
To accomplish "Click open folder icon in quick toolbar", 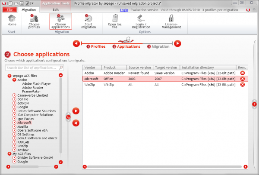I will (x=16, y=3).
